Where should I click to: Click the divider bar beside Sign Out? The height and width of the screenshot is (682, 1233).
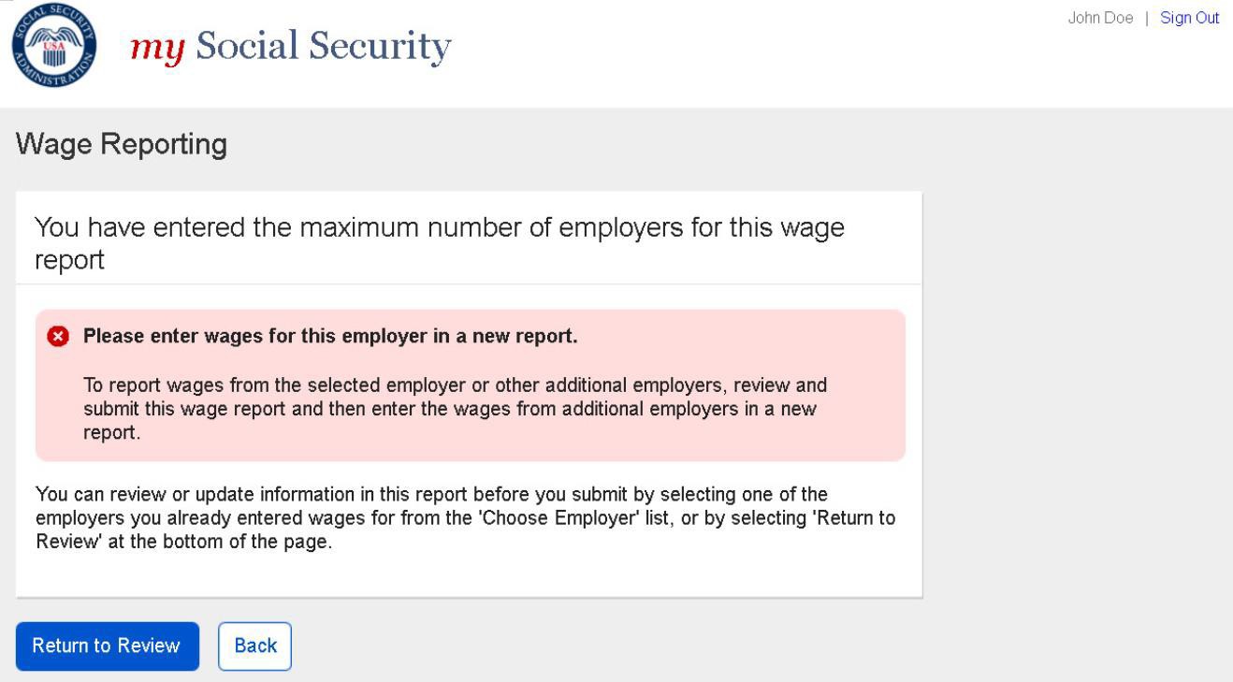coord(1147,19)
